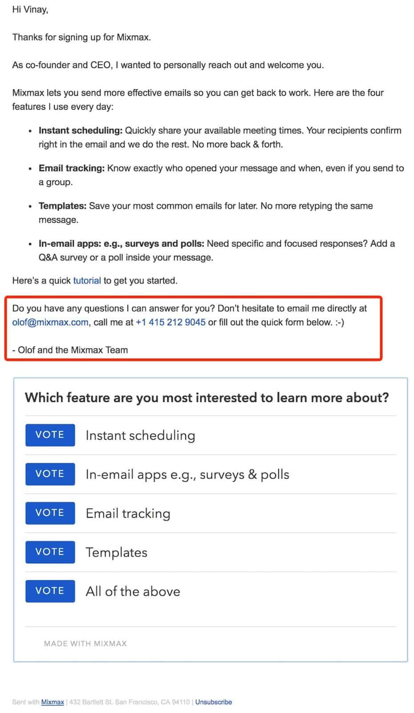Click the Templates bullet heading
Image resolution: width=414 pixels, height=713 pixels.
[x=62, y=206]
